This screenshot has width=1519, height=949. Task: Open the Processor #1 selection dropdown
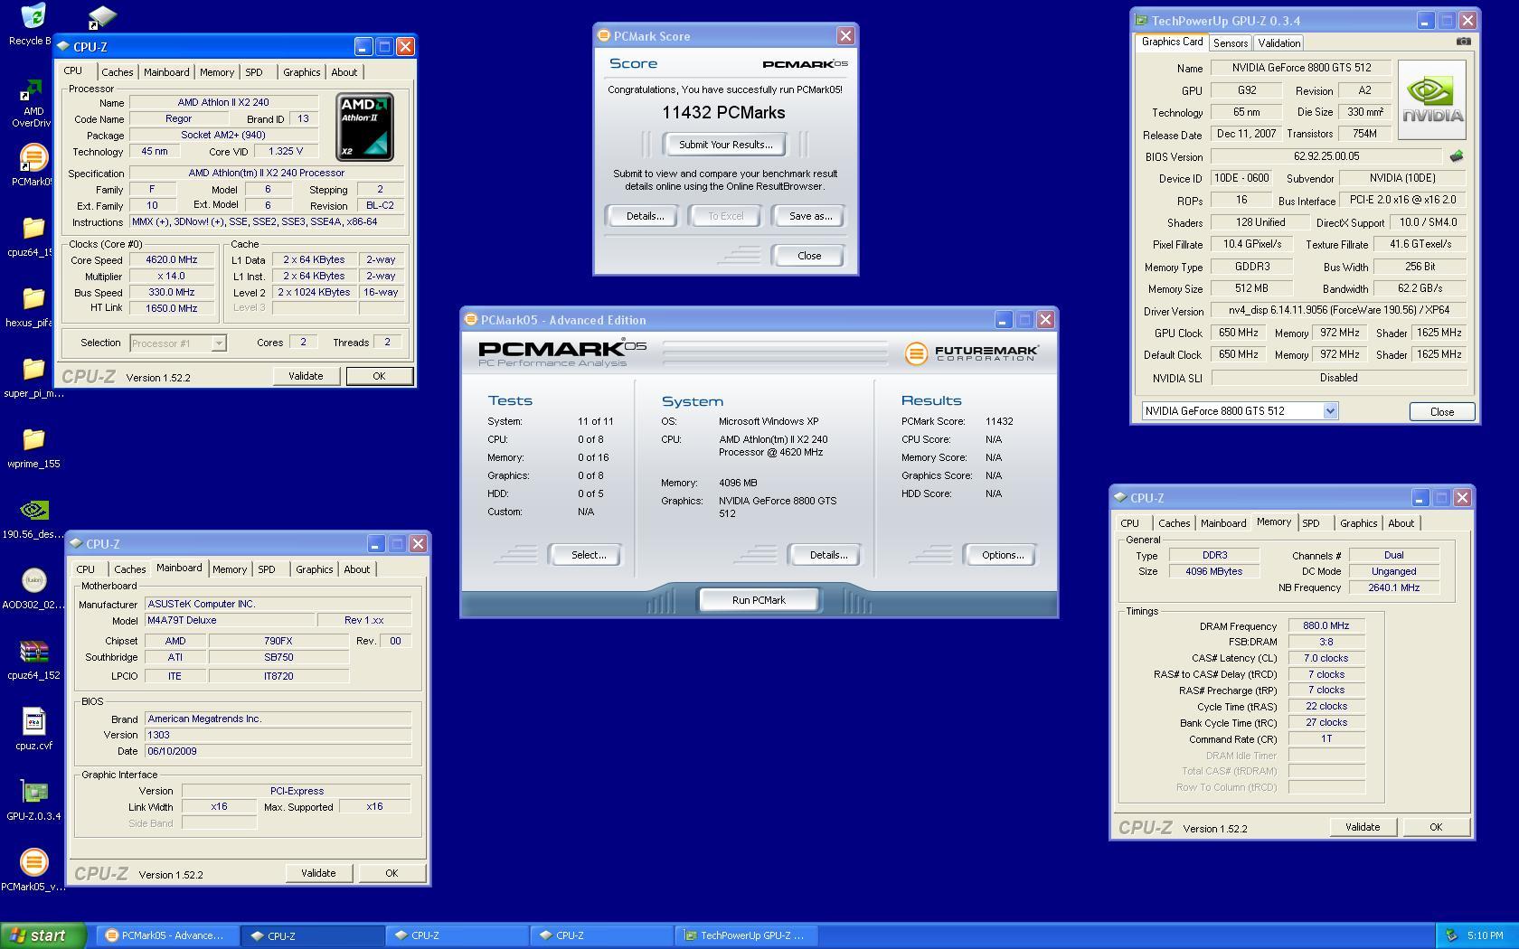218,343
